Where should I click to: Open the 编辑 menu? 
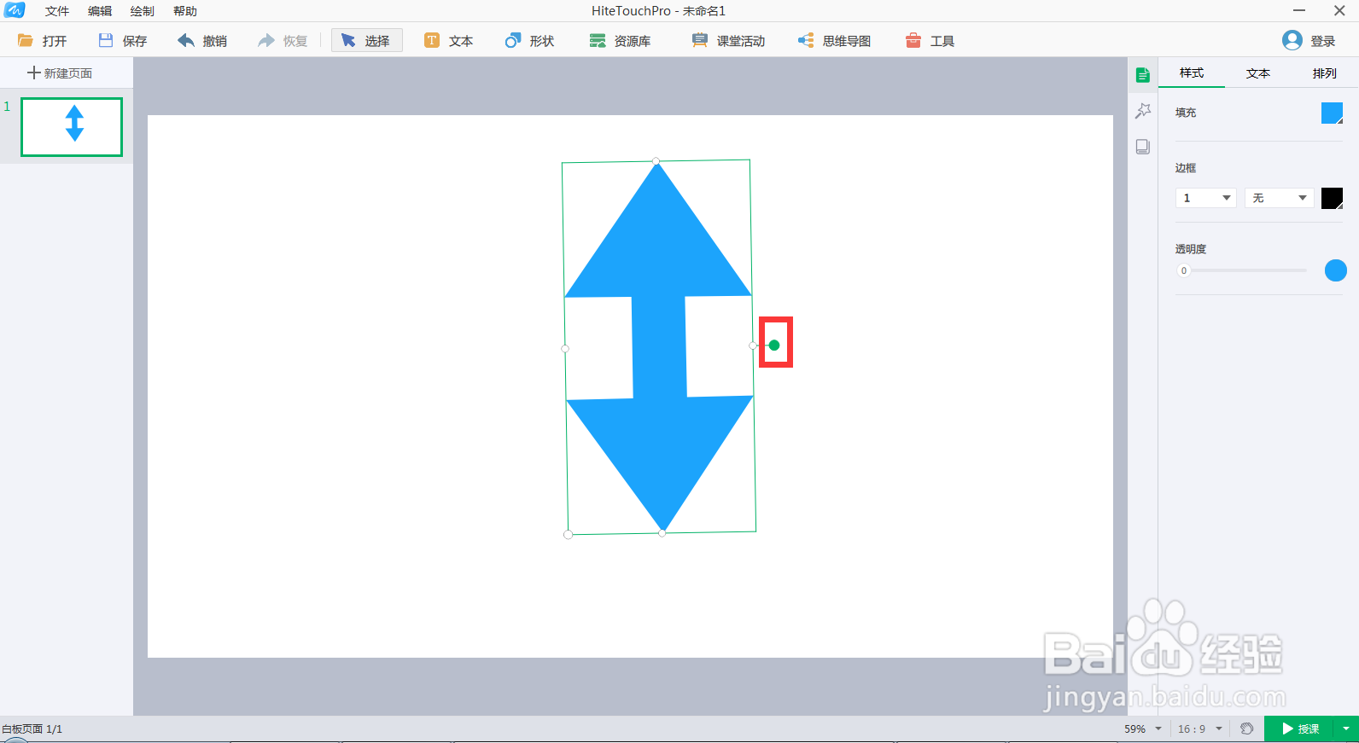(100, 11)
